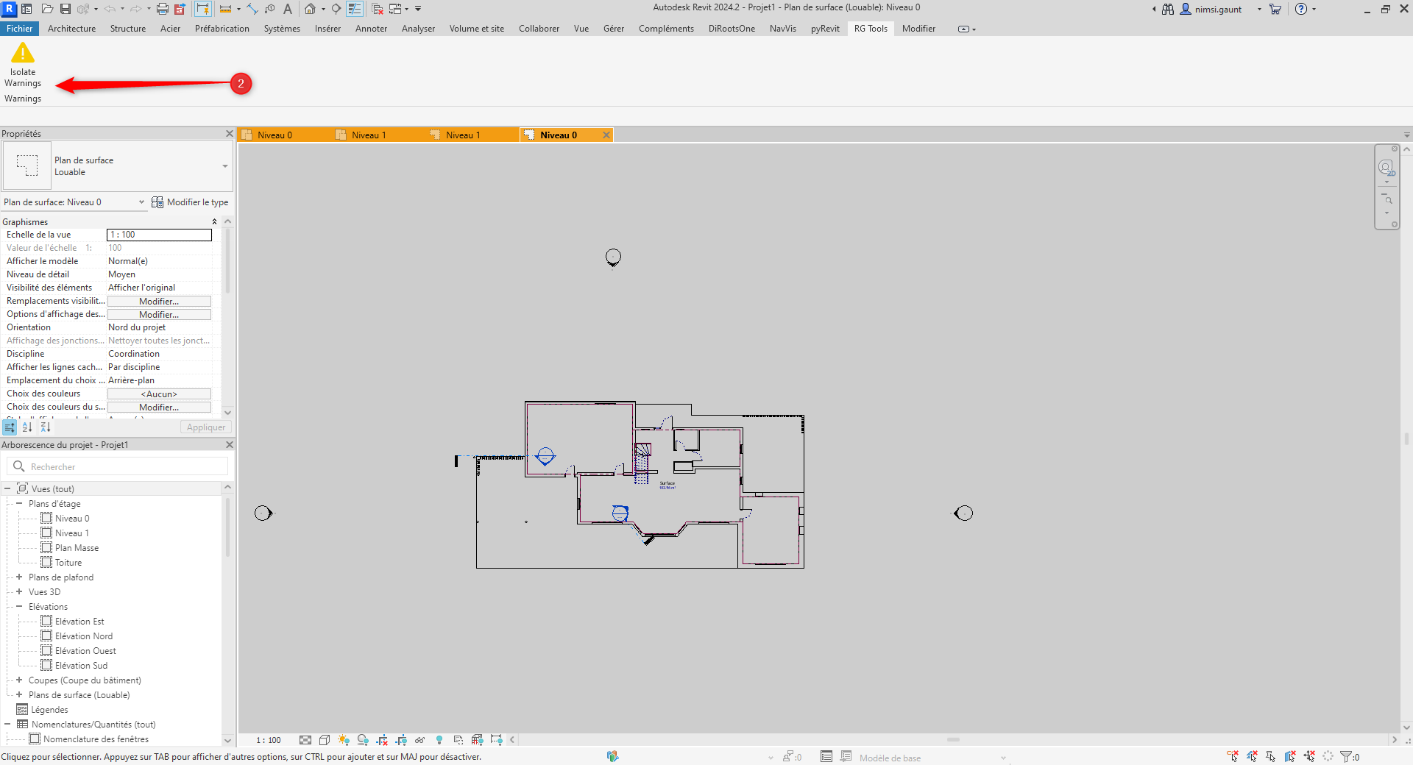Click the Echelle de la vue 1 : 100 field
1413x765 pixels.
(159, 235)
